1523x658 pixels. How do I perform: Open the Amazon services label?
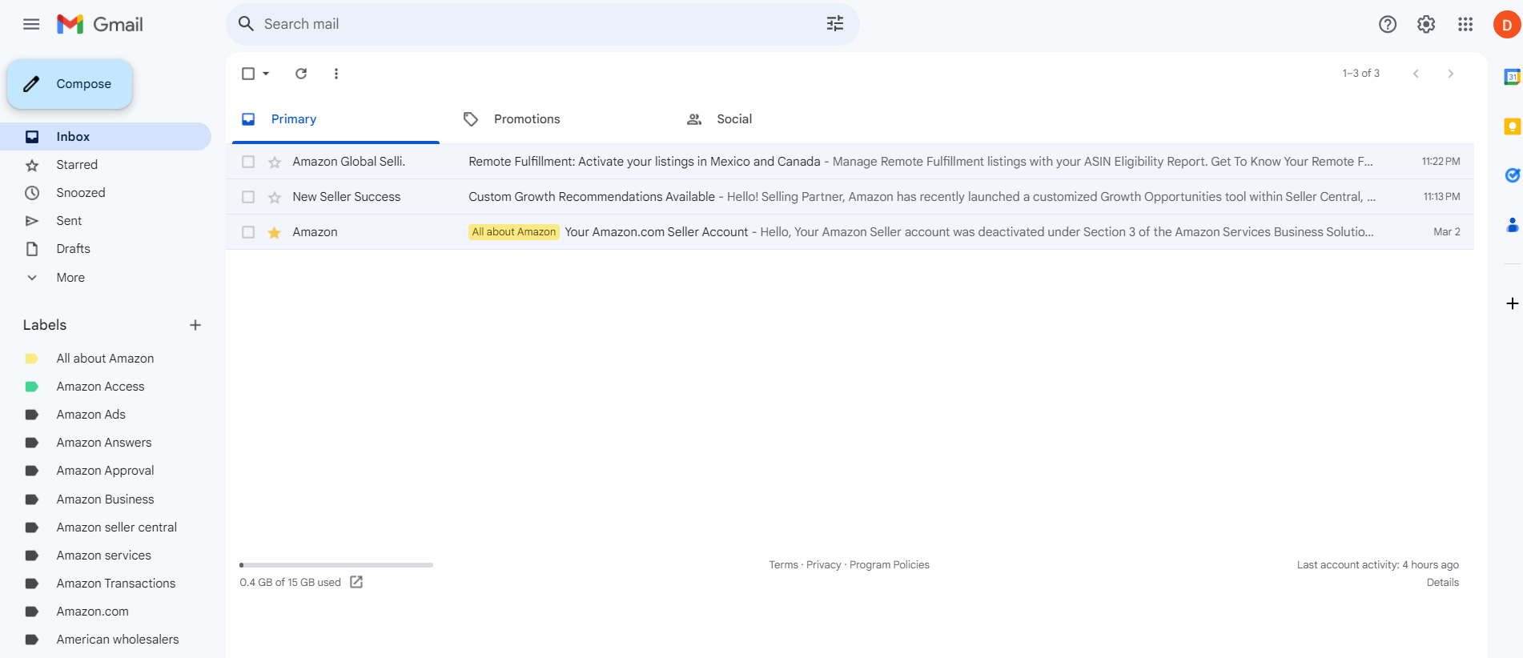106,556
